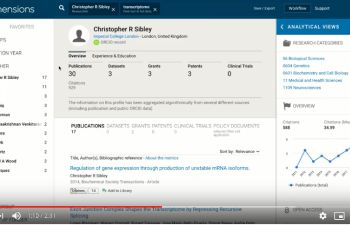
Task: Click the search magnifier icon
Action: [x=62, y=8]
